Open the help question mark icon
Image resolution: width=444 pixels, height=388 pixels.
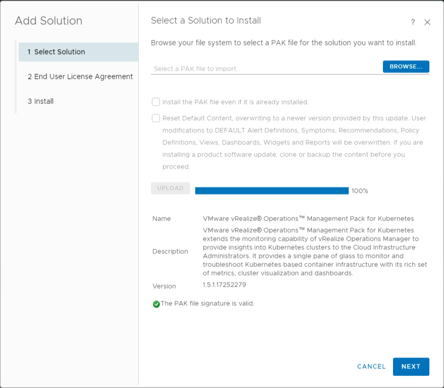[413, 22]
